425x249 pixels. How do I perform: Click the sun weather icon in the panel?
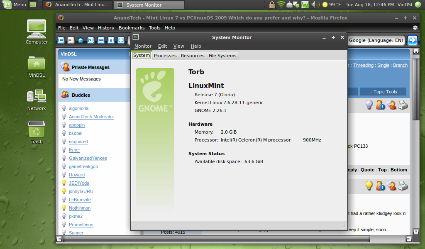tap(325, 5)
